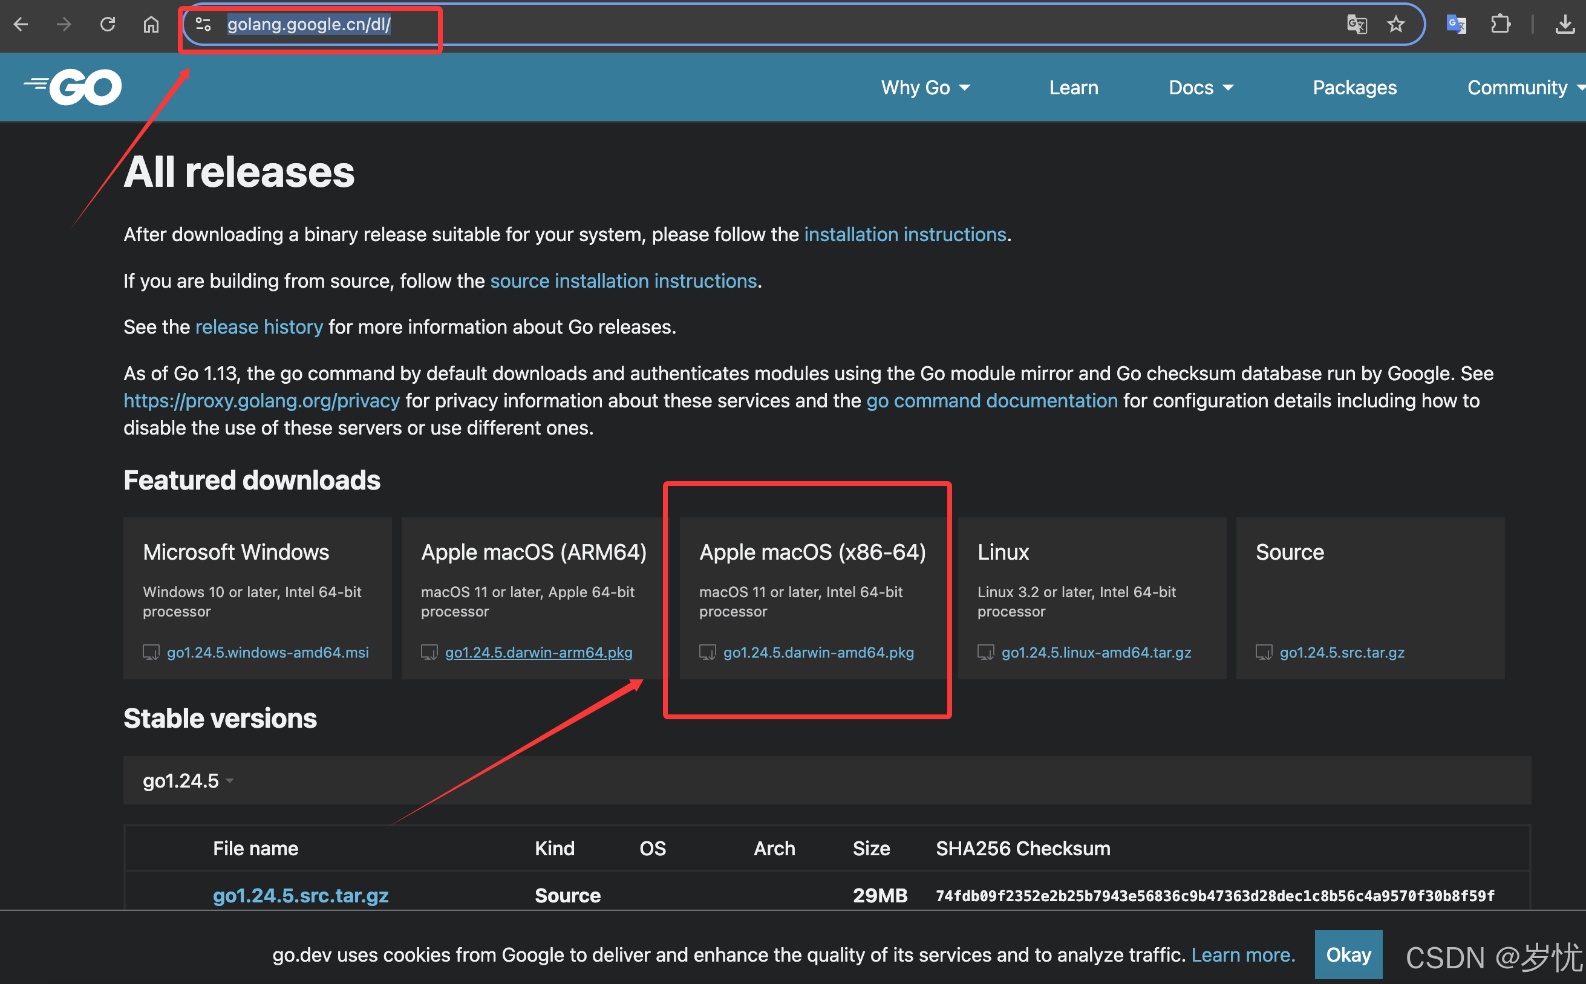1586x984 pixels.
Task: Accept cookies with the Okay button
Action: (1348, 954)
